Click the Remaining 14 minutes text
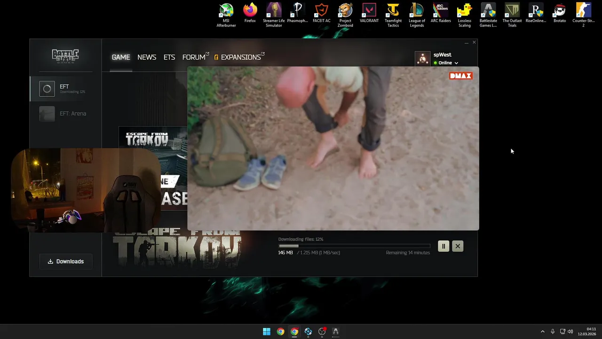The width and height of the screenshot is (602, 339). click(408, 253)
